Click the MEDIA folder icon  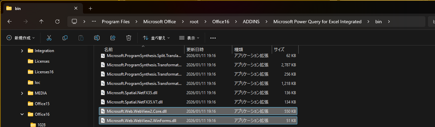31,93
